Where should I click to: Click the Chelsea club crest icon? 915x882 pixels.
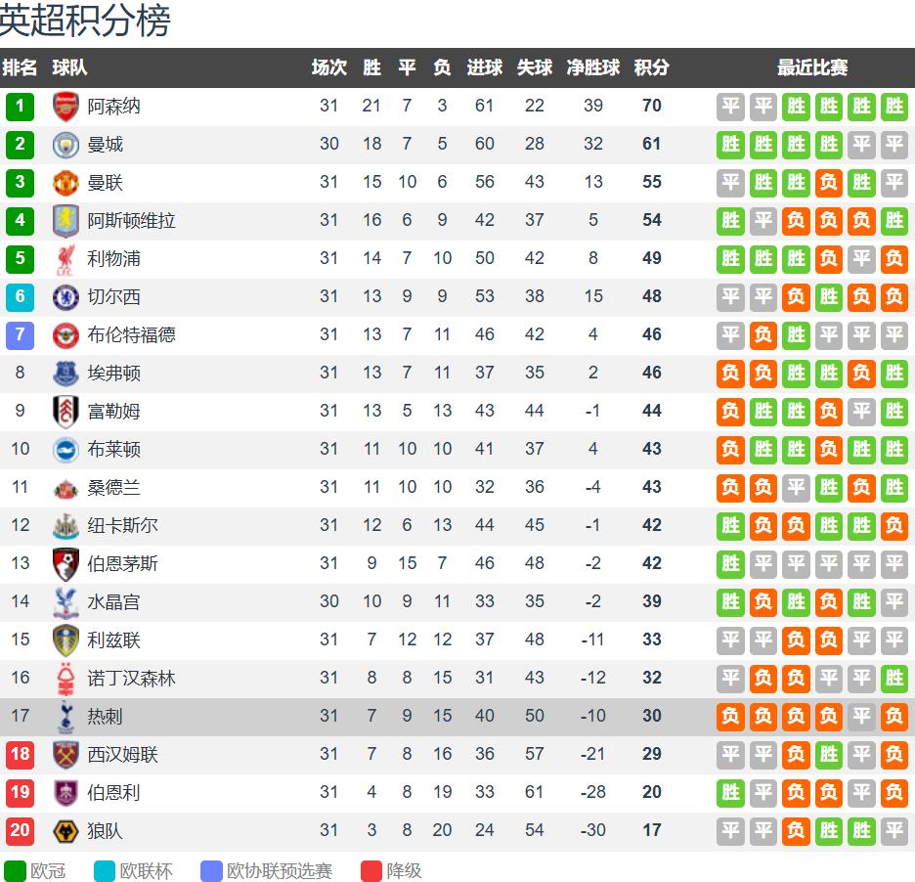pyautogui.click(x=65, y=297)
